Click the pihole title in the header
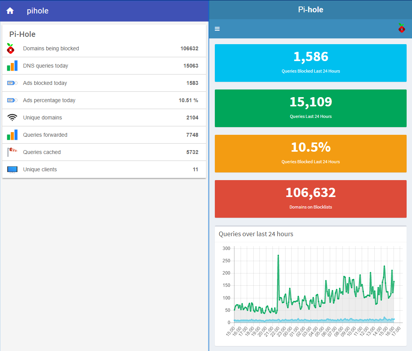412x351 pixels. pyautogui.click(x=38, y=11)
